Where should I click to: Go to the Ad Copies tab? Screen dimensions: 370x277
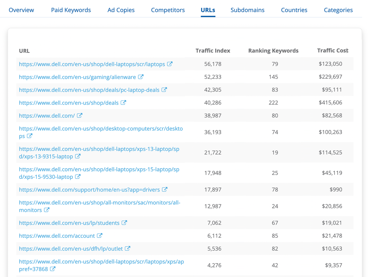pos(121,10)
